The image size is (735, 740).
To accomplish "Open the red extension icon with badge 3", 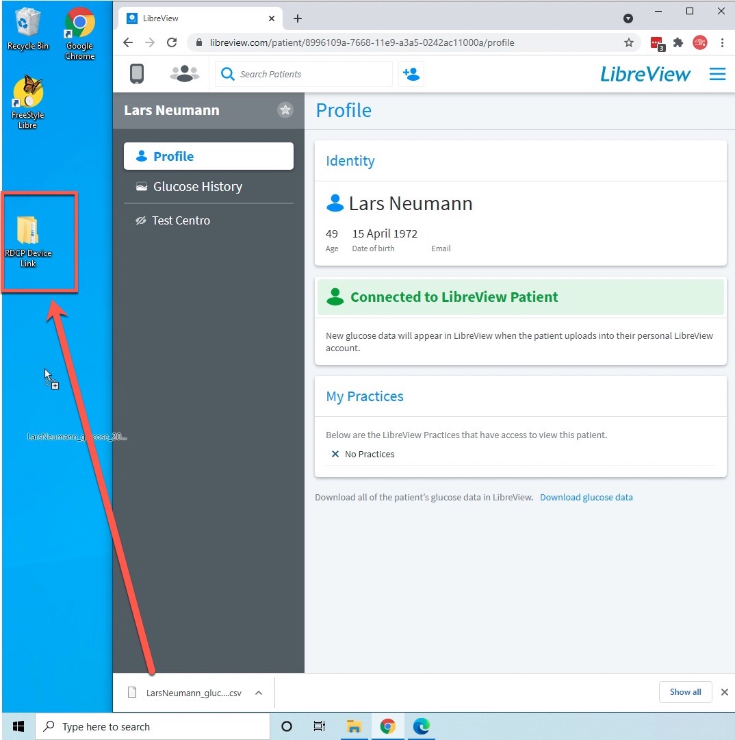I will pos(657,43).
